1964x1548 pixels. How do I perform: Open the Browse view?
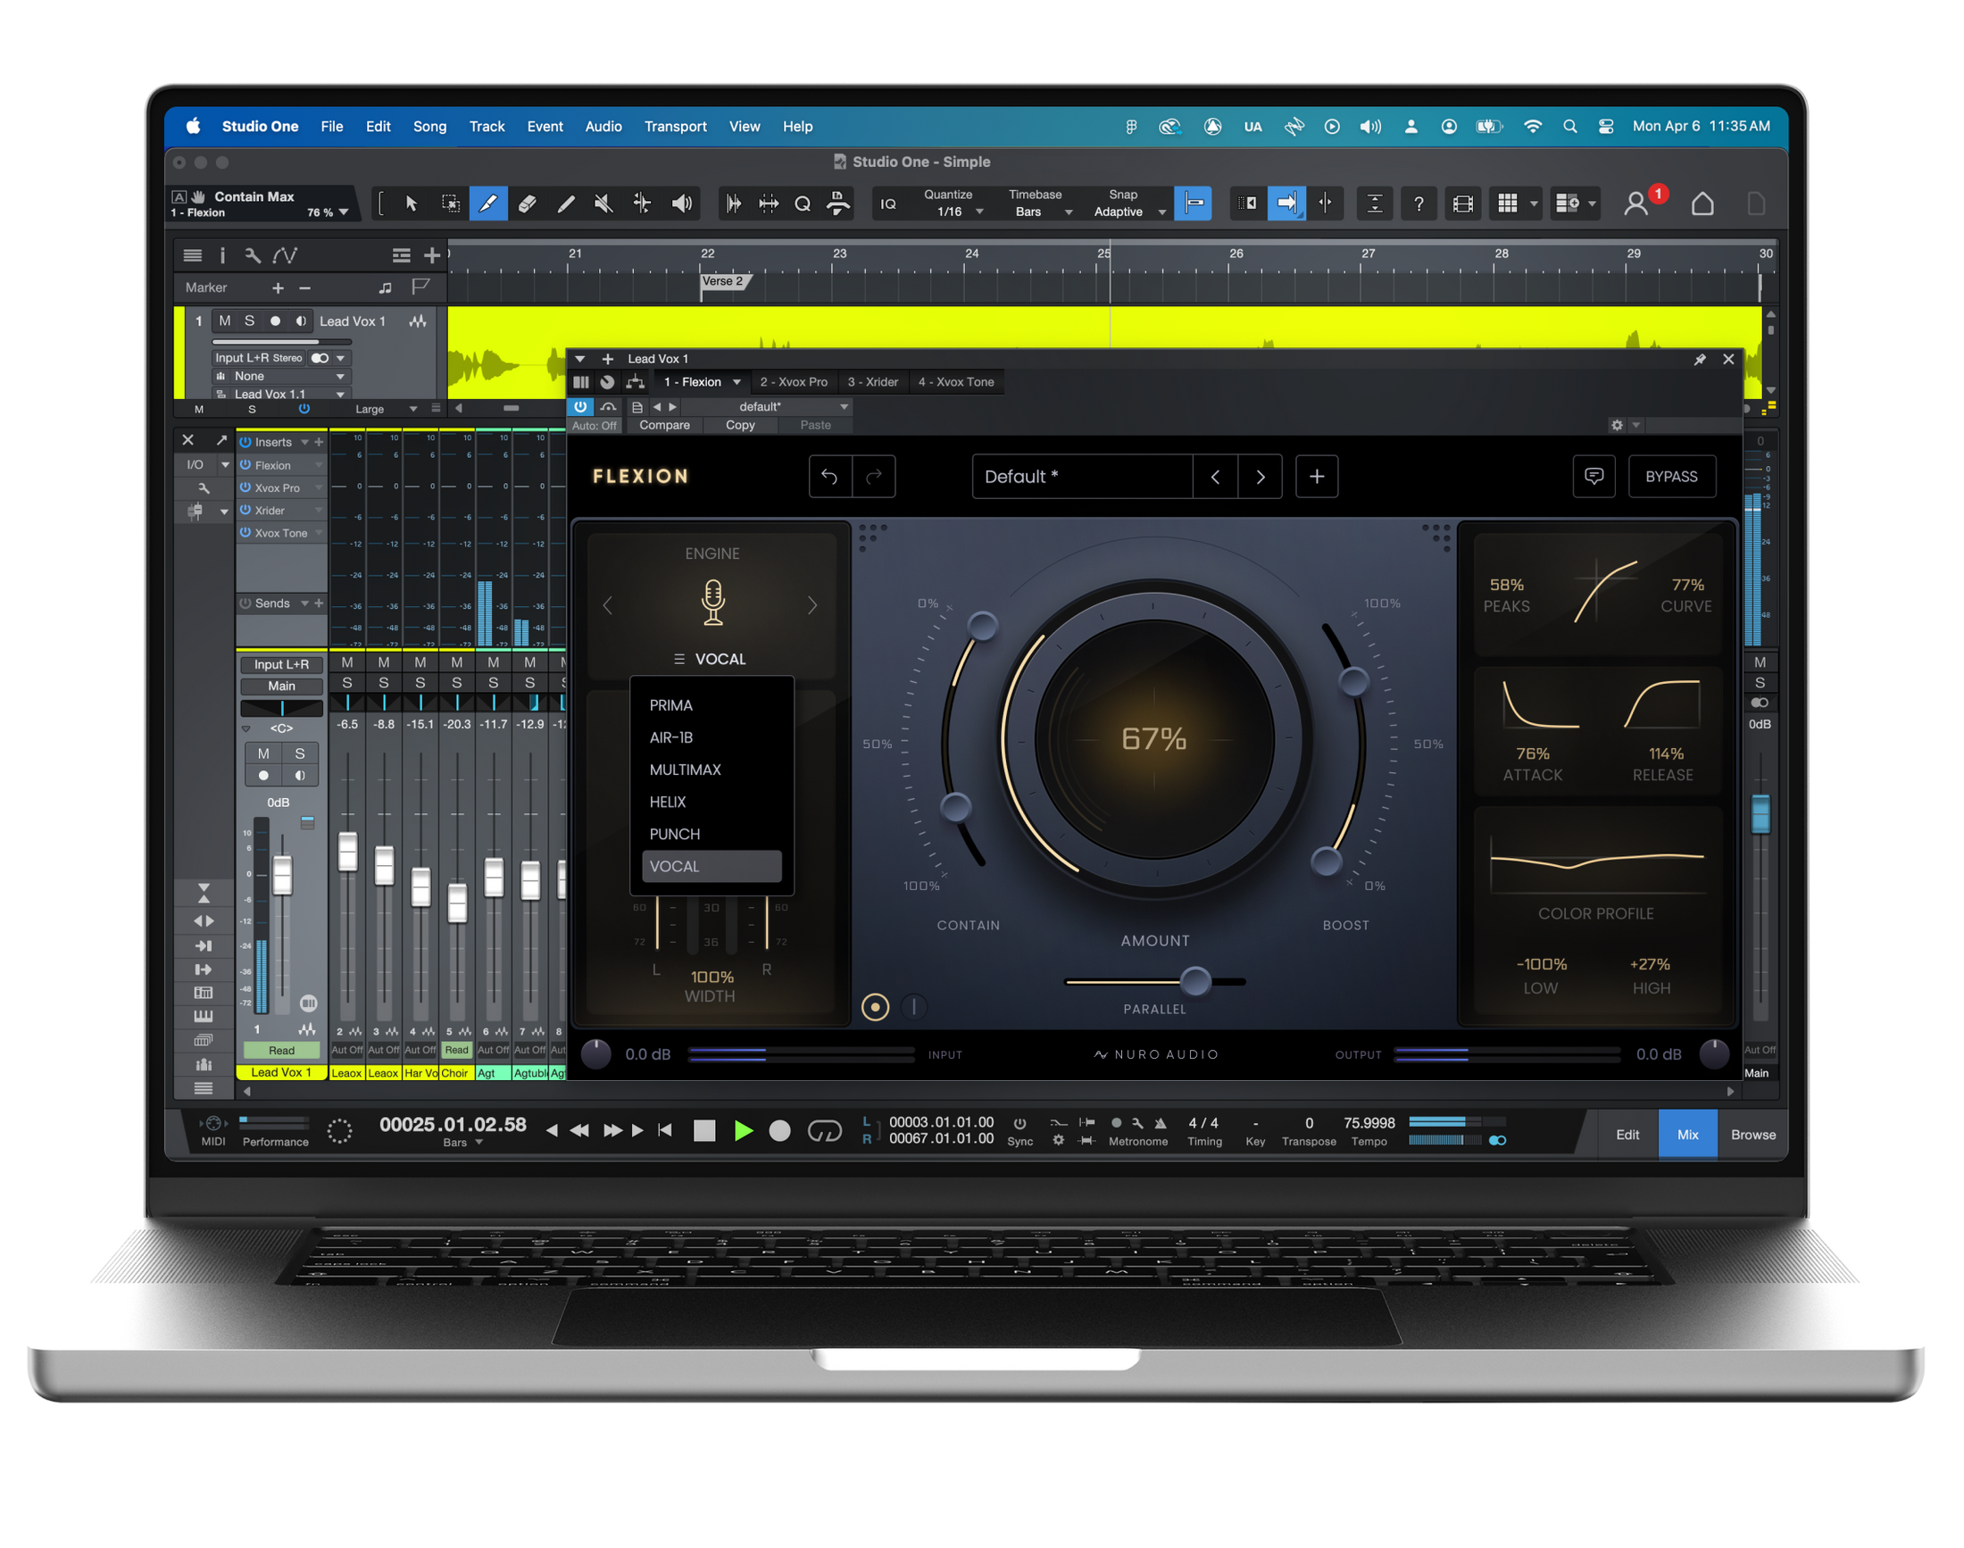pos(1752,1135)
